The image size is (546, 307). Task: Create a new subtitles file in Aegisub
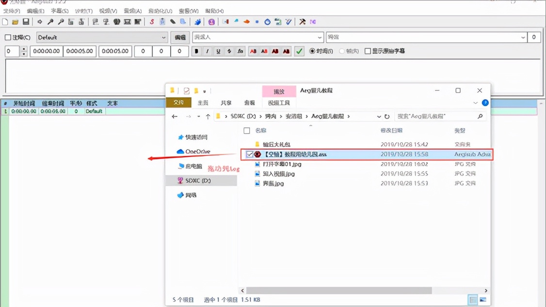5,22
